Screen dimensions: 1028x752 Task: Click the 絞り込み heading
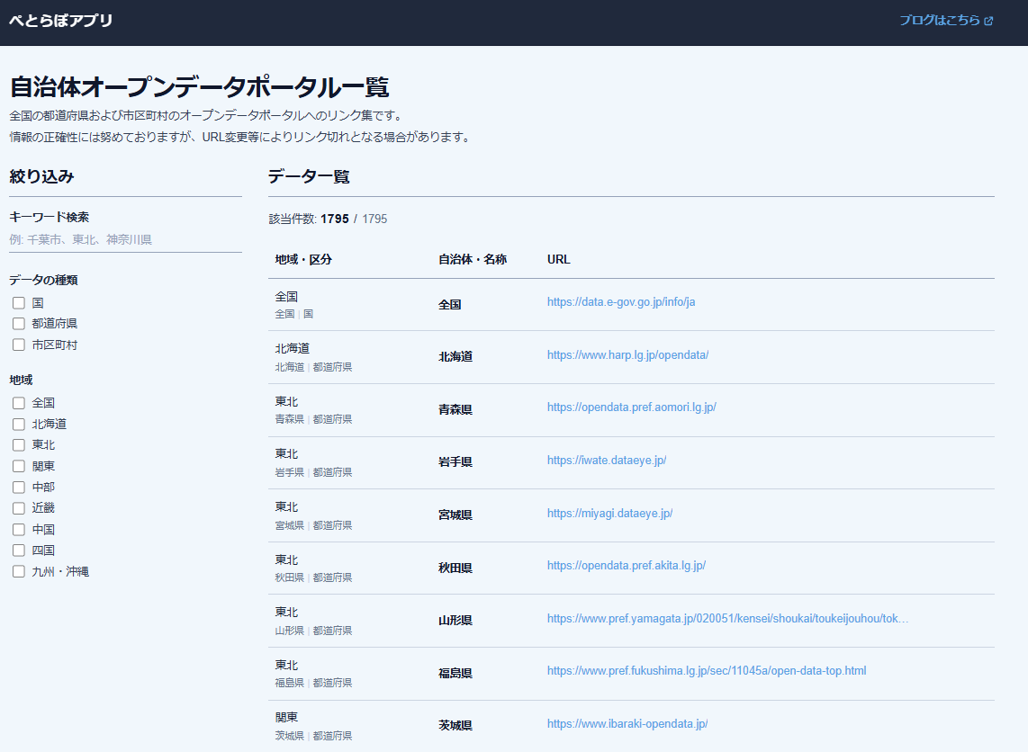[x=42, y=176]
